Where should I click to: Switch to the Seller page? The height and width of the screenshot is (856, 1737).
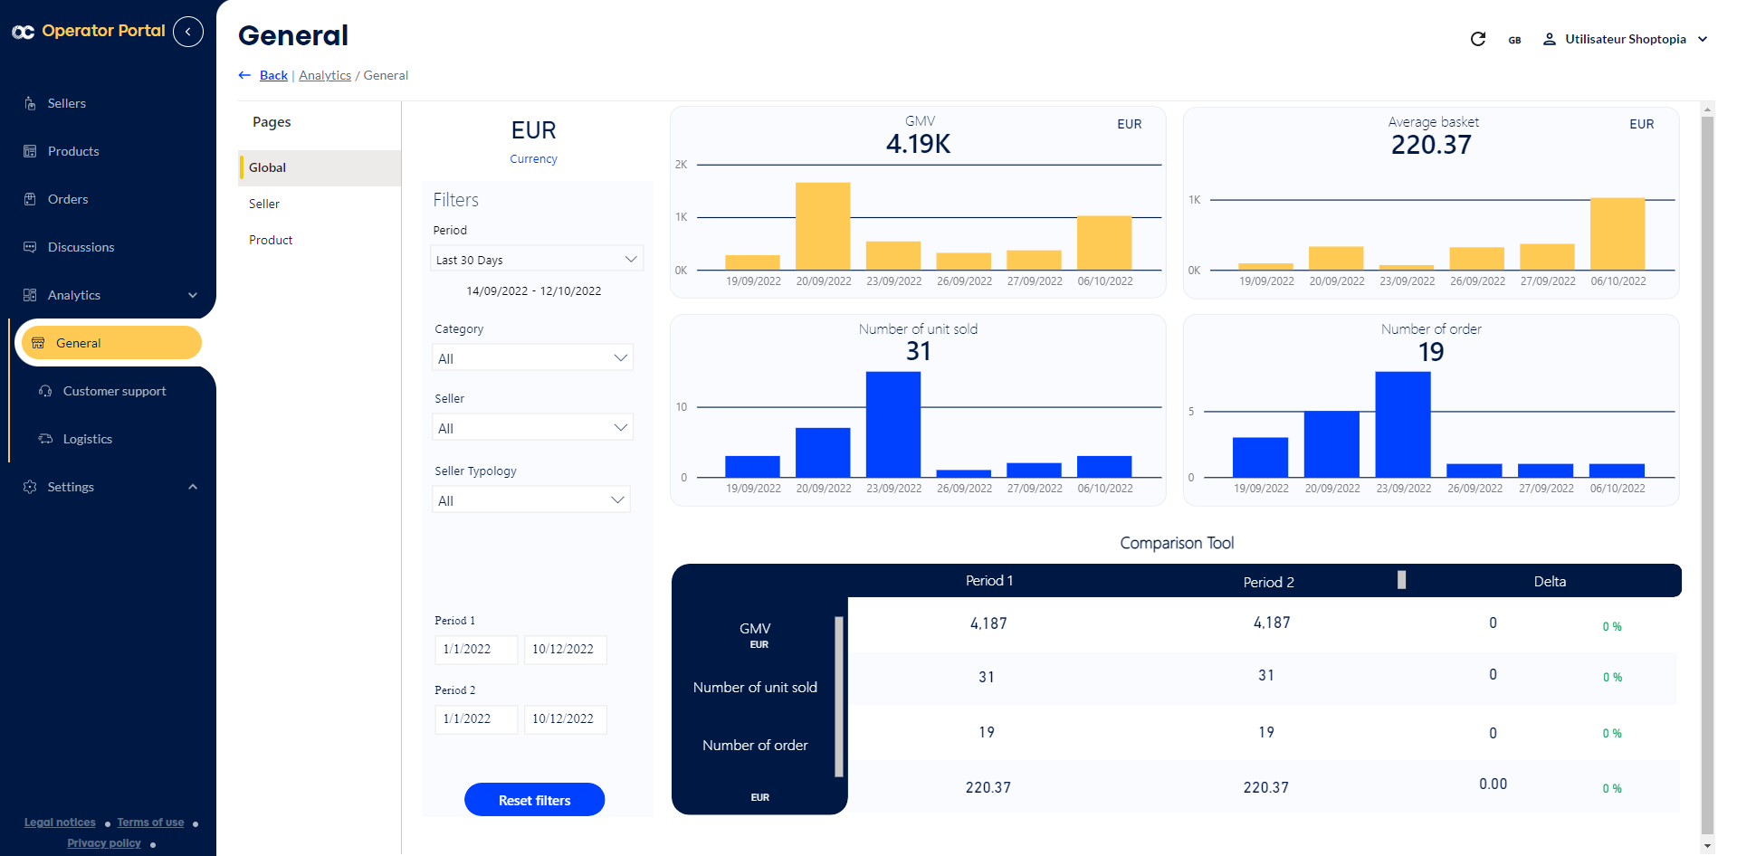coord(263,203)
